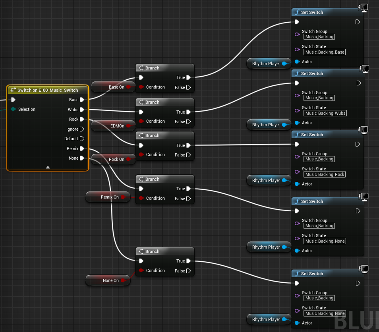Click True pin of Branch connected to EDMOn
The height and width of the screenshot is (332, 379).
point(189,112)
